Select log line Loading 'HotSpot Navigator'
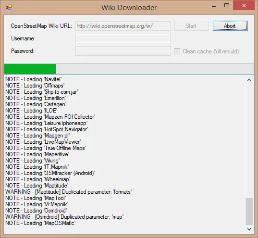The width and height of the screenshot is (258, 238). (x=47, y=129)
